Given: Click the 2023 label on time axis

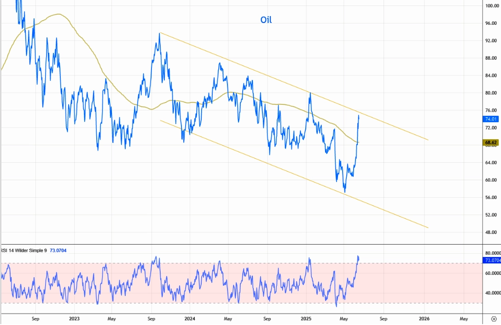Looking at the screenshot, I should pyautogui.click(x=74, y=319).
